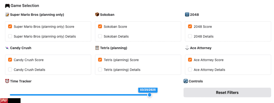
Task: Check Tetris (planning) Details box
Action: [100, 70]
